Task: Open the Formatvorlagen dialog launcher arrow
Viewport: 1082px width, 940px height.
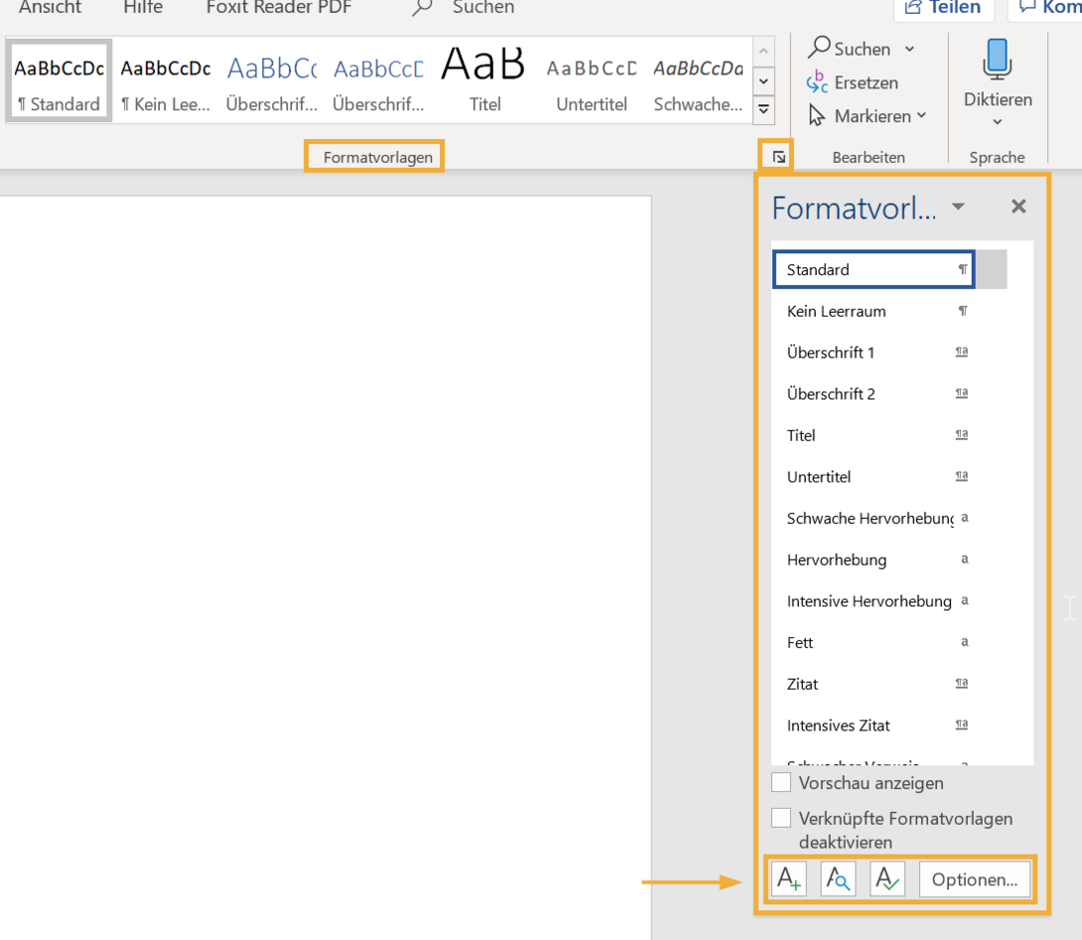Action: (x=776, y=155)
